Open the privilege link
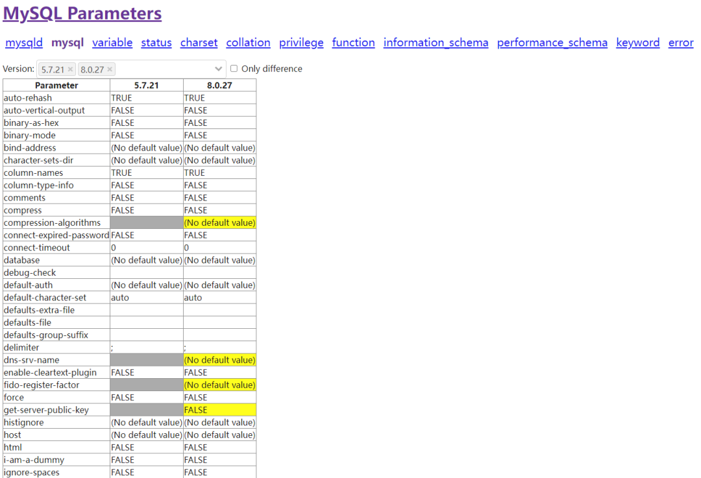This screenshot has width=701, height=478. [x=301, y=42]
